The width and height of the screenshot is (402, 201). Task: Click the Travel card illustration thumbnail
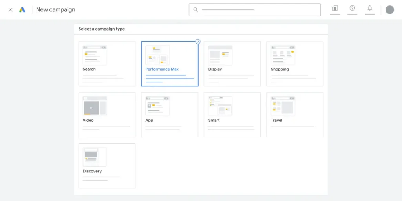click(x=283, y=106)
